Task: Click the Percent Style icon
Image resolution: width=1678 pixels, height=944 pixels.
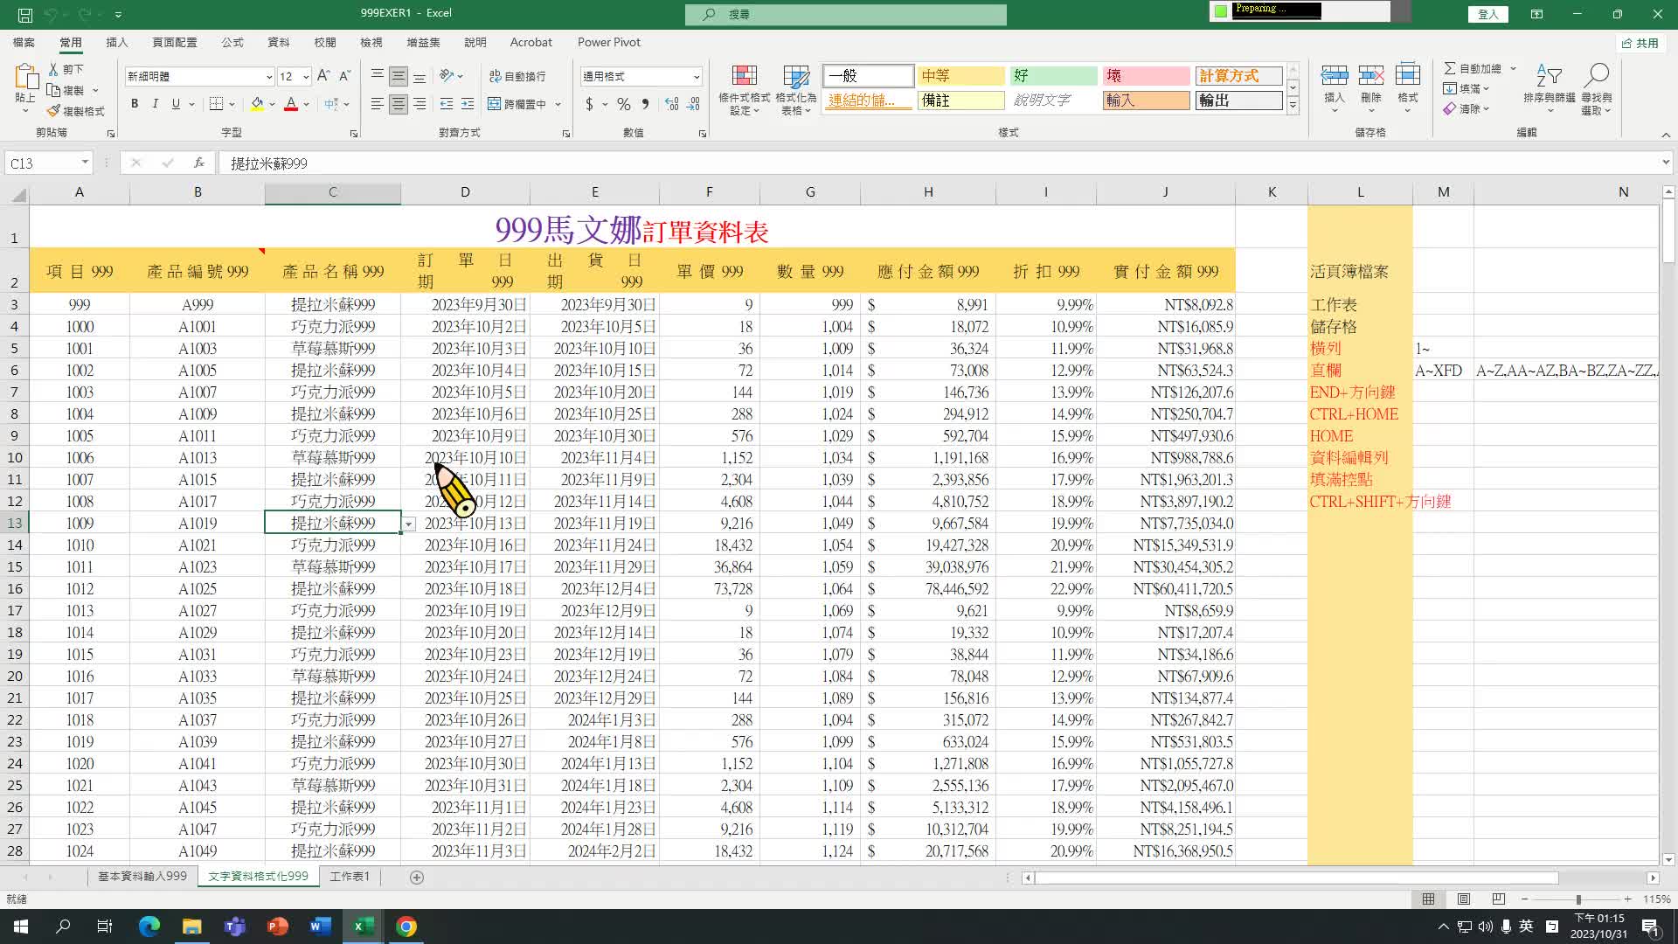Action: pos(623,104)
